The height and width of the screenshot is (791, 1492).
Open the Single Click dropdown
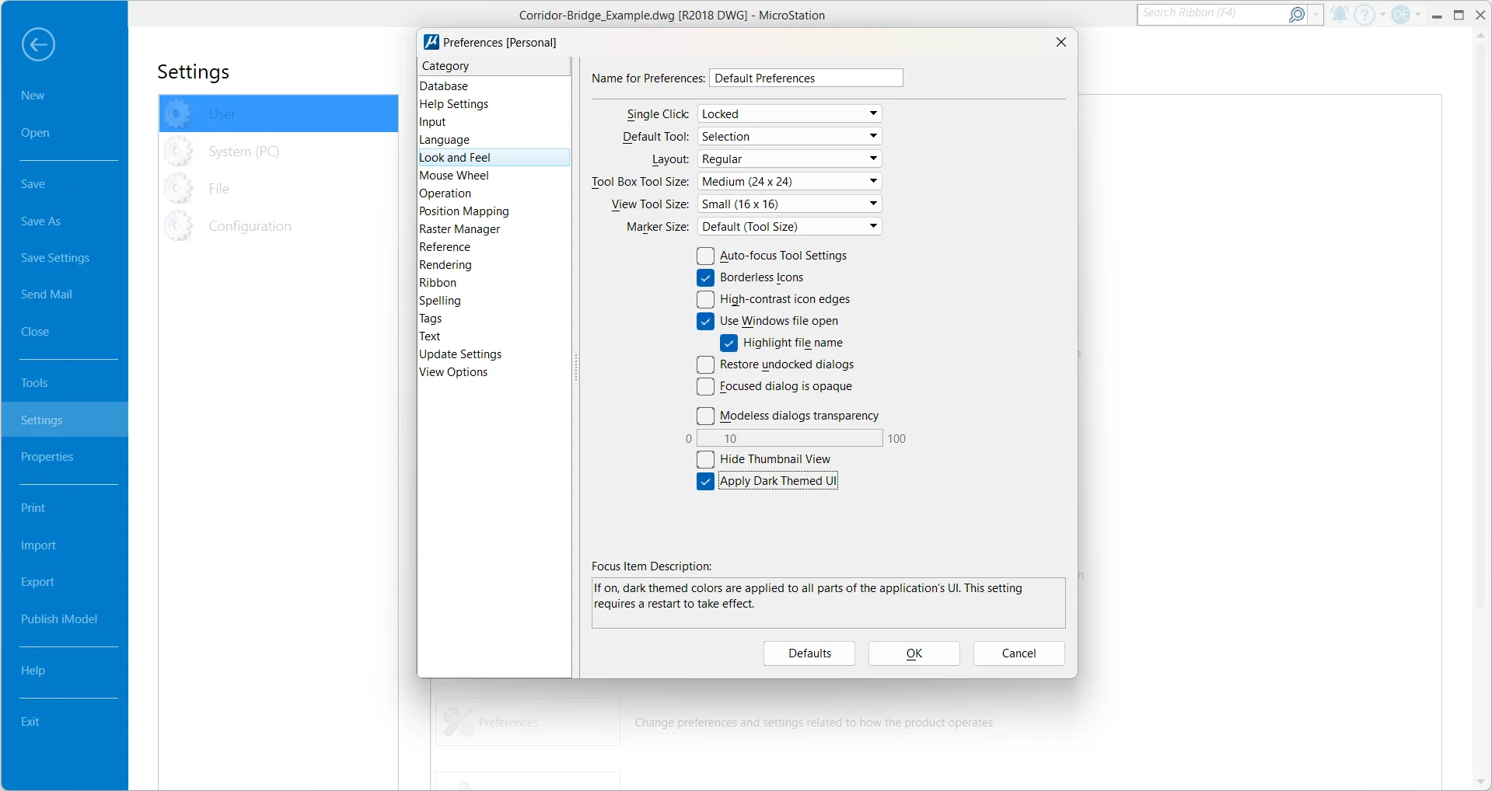click(789, 113)
